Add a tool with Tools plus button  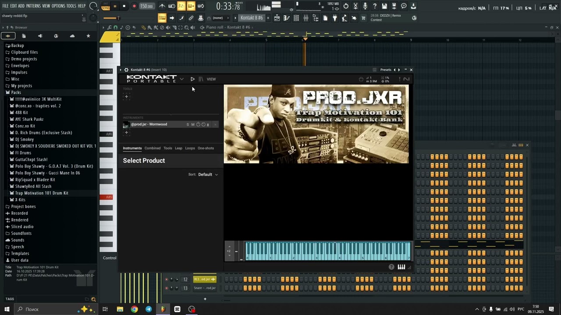point(126,97)
